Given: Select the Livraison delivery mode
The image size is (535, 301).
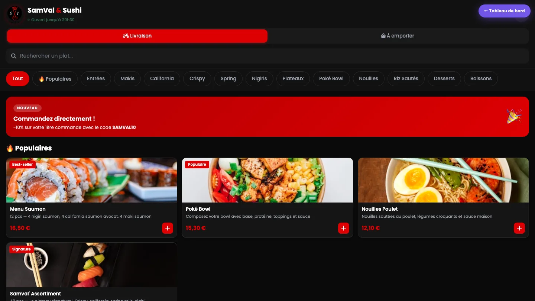Looking at the screenshot, I should pos(137,36).
